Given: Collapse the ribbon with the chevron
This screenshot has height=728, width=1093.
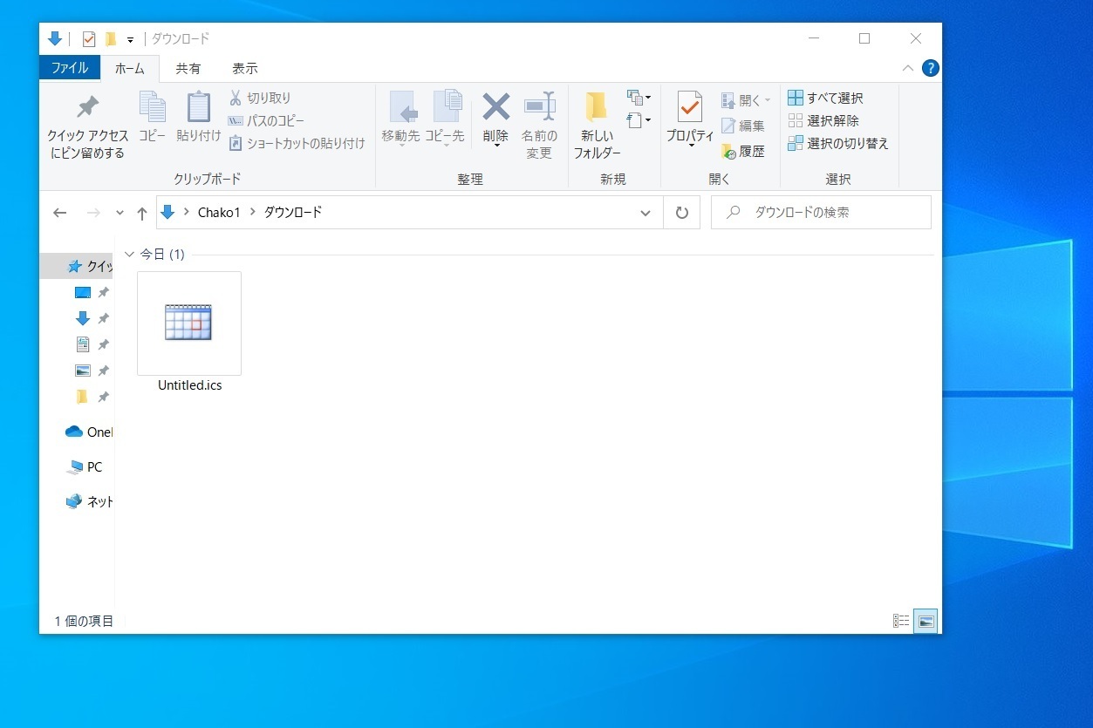Looking at the screenshot, I should pos(907,68).
